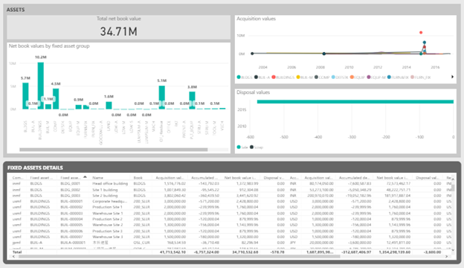Sort by the Name column header
Screen dimensions: 464x268
click(97, 178)
